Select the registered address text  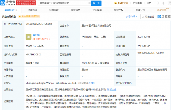point(66,89)
